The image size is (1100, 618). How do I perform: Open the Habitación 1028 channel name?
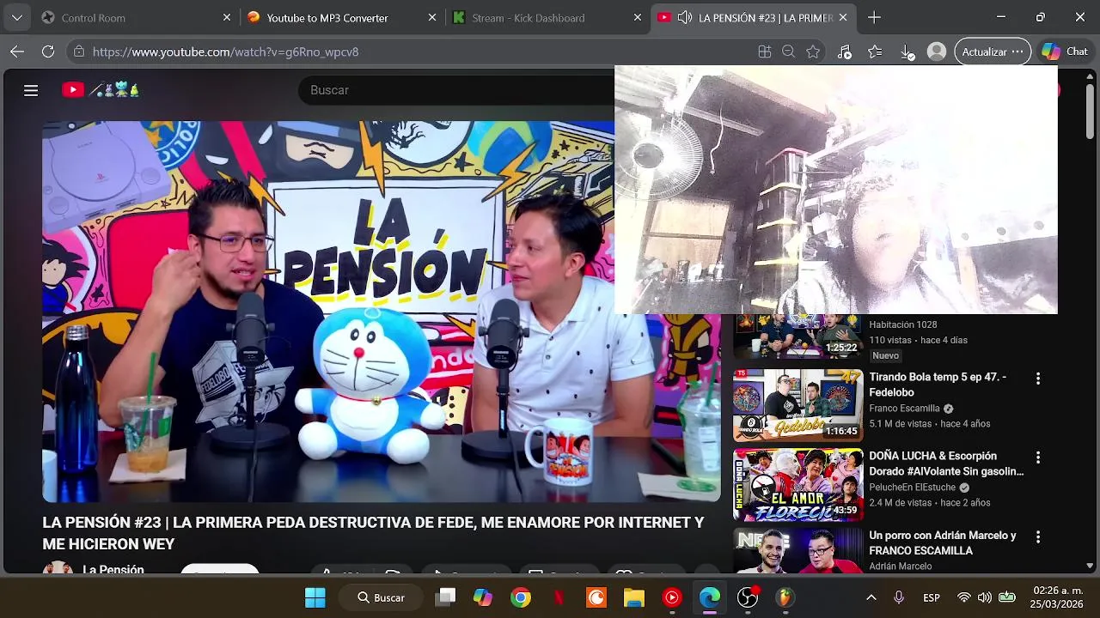(x=903, y=324)
